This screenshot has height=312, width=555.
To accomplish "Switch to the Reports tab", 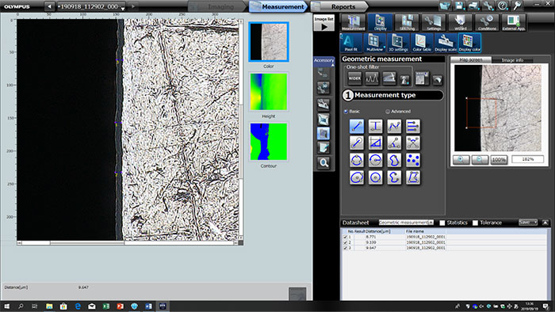I will pos(339,6).
